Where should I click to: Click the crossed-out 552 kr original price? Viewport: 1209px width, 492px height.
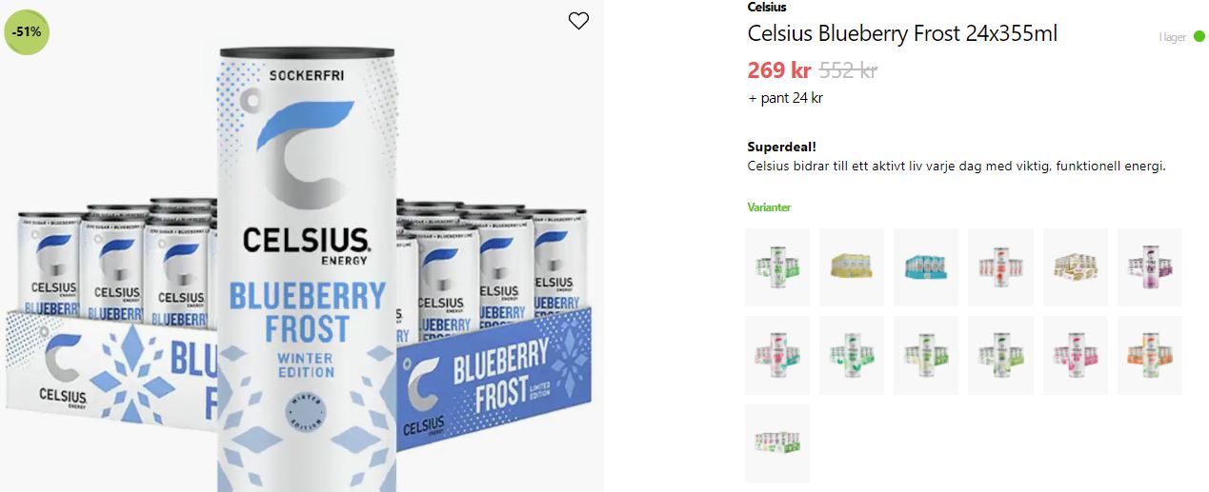pyautogui.click(x=848, y=69)
